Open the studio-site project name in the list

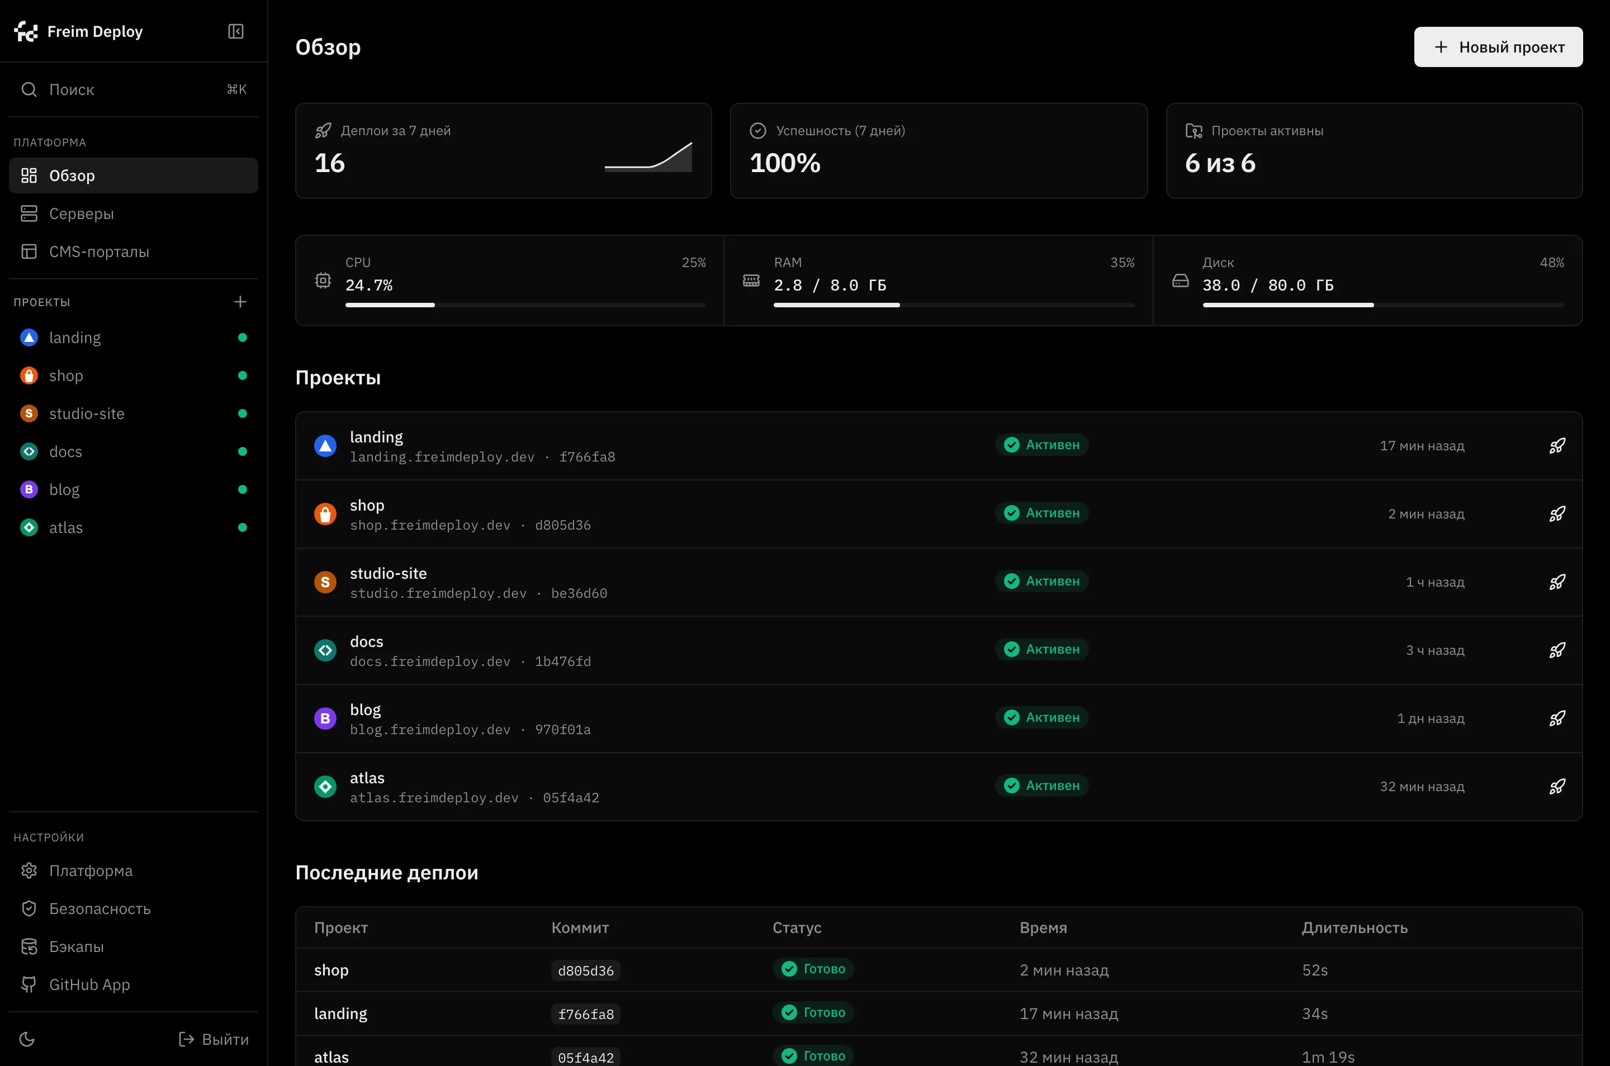[x=389, y=573]
